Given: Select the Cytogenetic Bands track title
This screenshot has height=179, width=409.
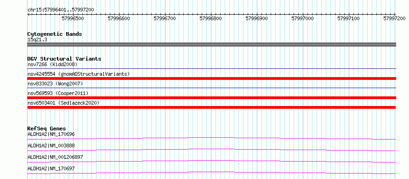Looking at the screenshot, I should [x=55, y=34].
